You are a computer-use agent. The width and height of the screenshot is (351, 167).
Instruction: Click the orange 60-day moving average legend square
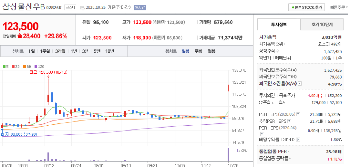click(24, 66)
